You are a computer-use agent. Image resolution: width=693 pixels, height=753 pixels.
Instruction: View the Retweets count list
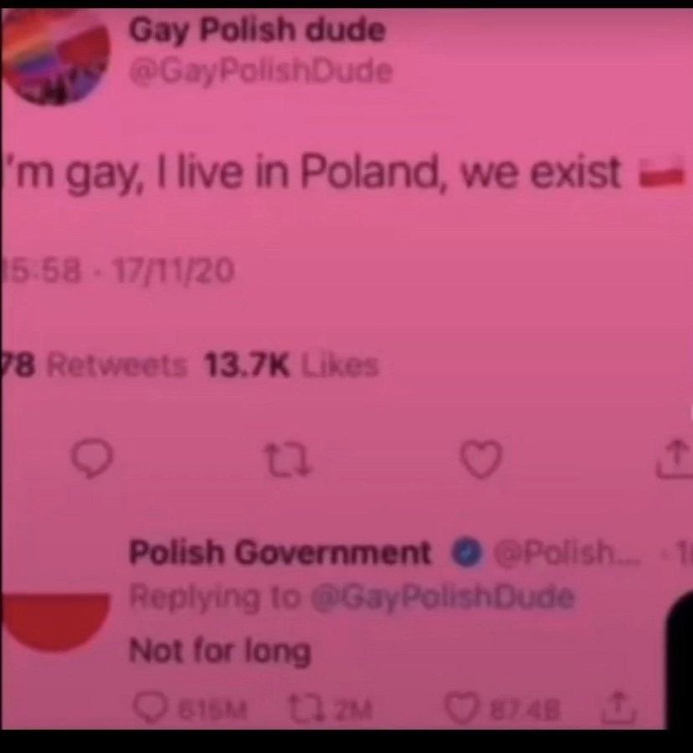(x=94, y=366)
